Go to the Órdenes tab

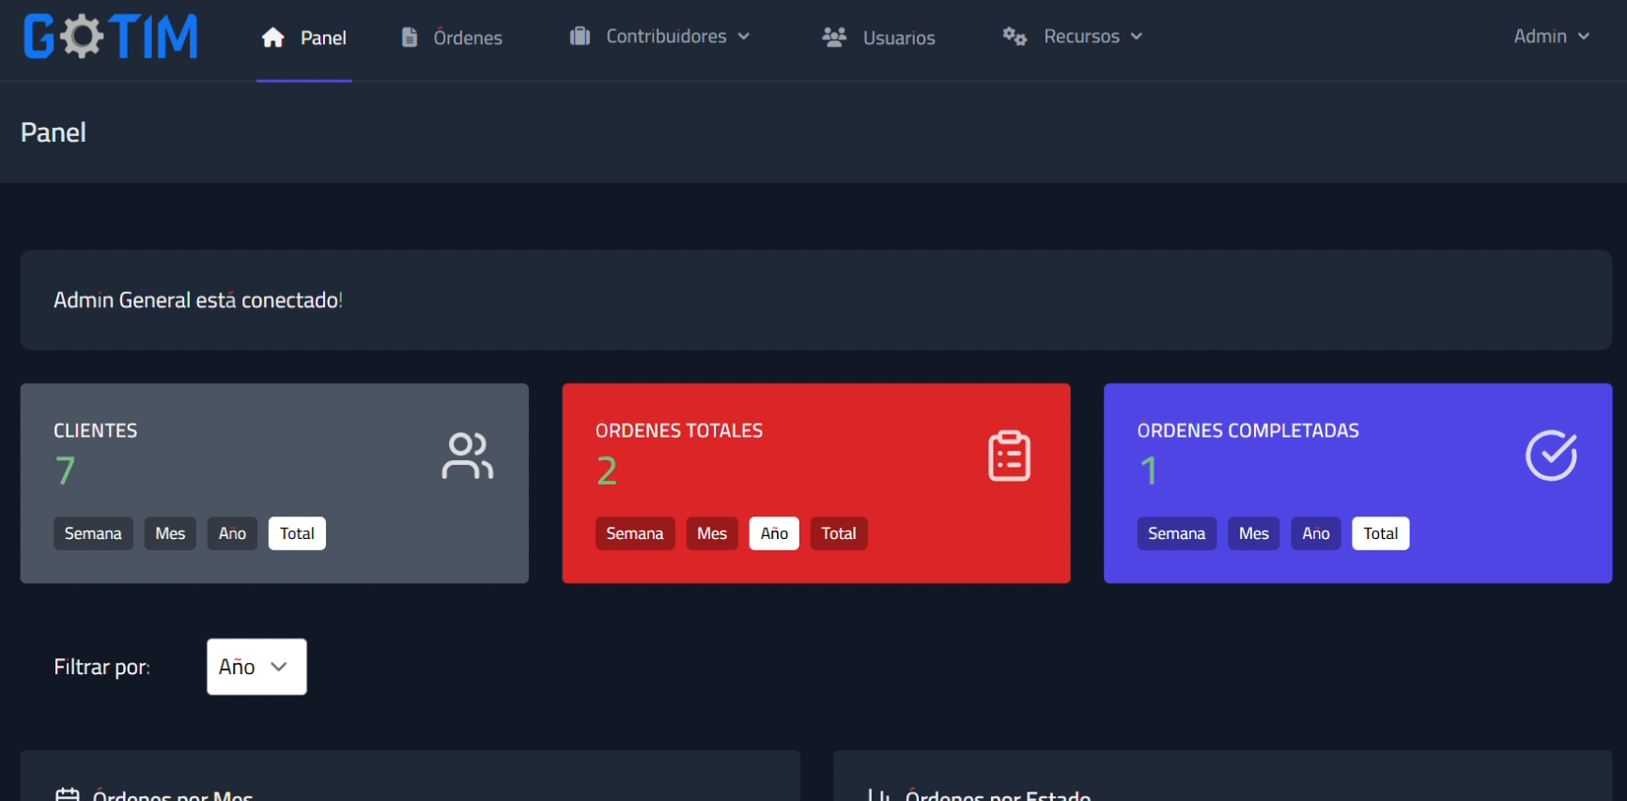tap(467, 38)
